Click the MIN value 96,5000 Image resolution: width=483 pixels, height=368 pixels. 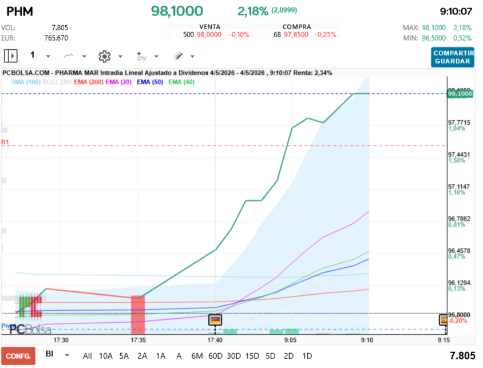point(434,38)
